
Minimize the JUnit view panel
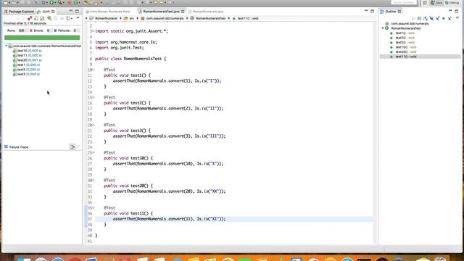(x=71, y=11)
